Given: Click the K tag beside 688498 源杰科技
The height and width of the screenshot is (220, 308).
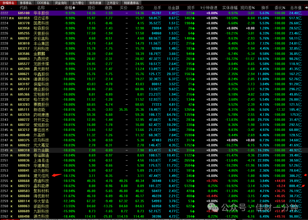Looking at the screenshot, I should coord(12,217).
